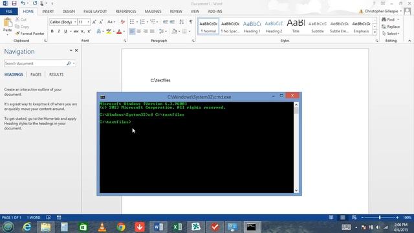This screenshot has width=414, height=233.
Task: Click the Redo repeat icon
Action: tap(35, 3)
